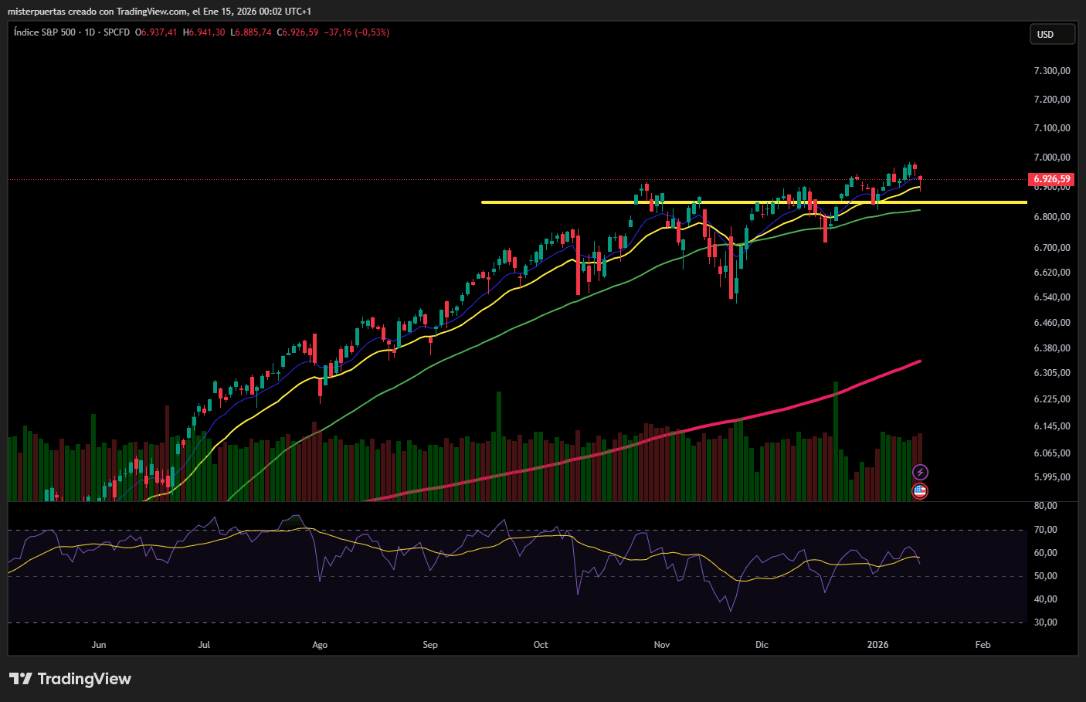Click the 6.305,00 price axis label

click(1052, 373)
